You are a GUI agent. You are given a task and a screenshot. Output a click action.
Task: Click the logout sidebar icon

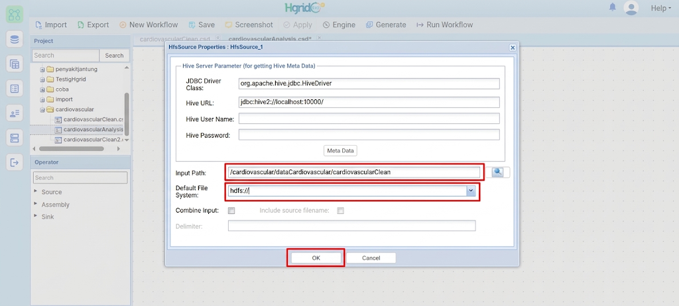15,163
